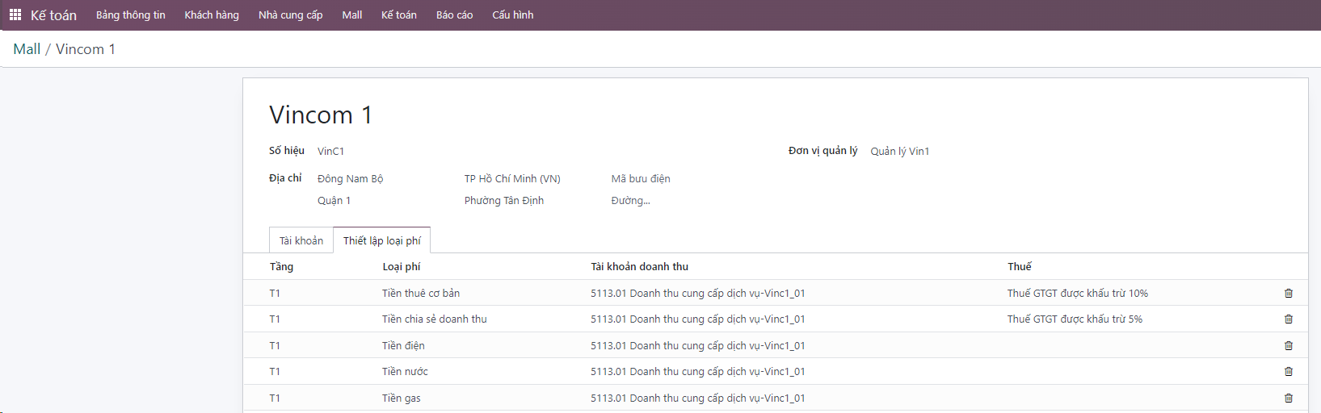Go back to Mall breadcrumb
Viewport: 1321px width, 413px height.
pos(27,49)
